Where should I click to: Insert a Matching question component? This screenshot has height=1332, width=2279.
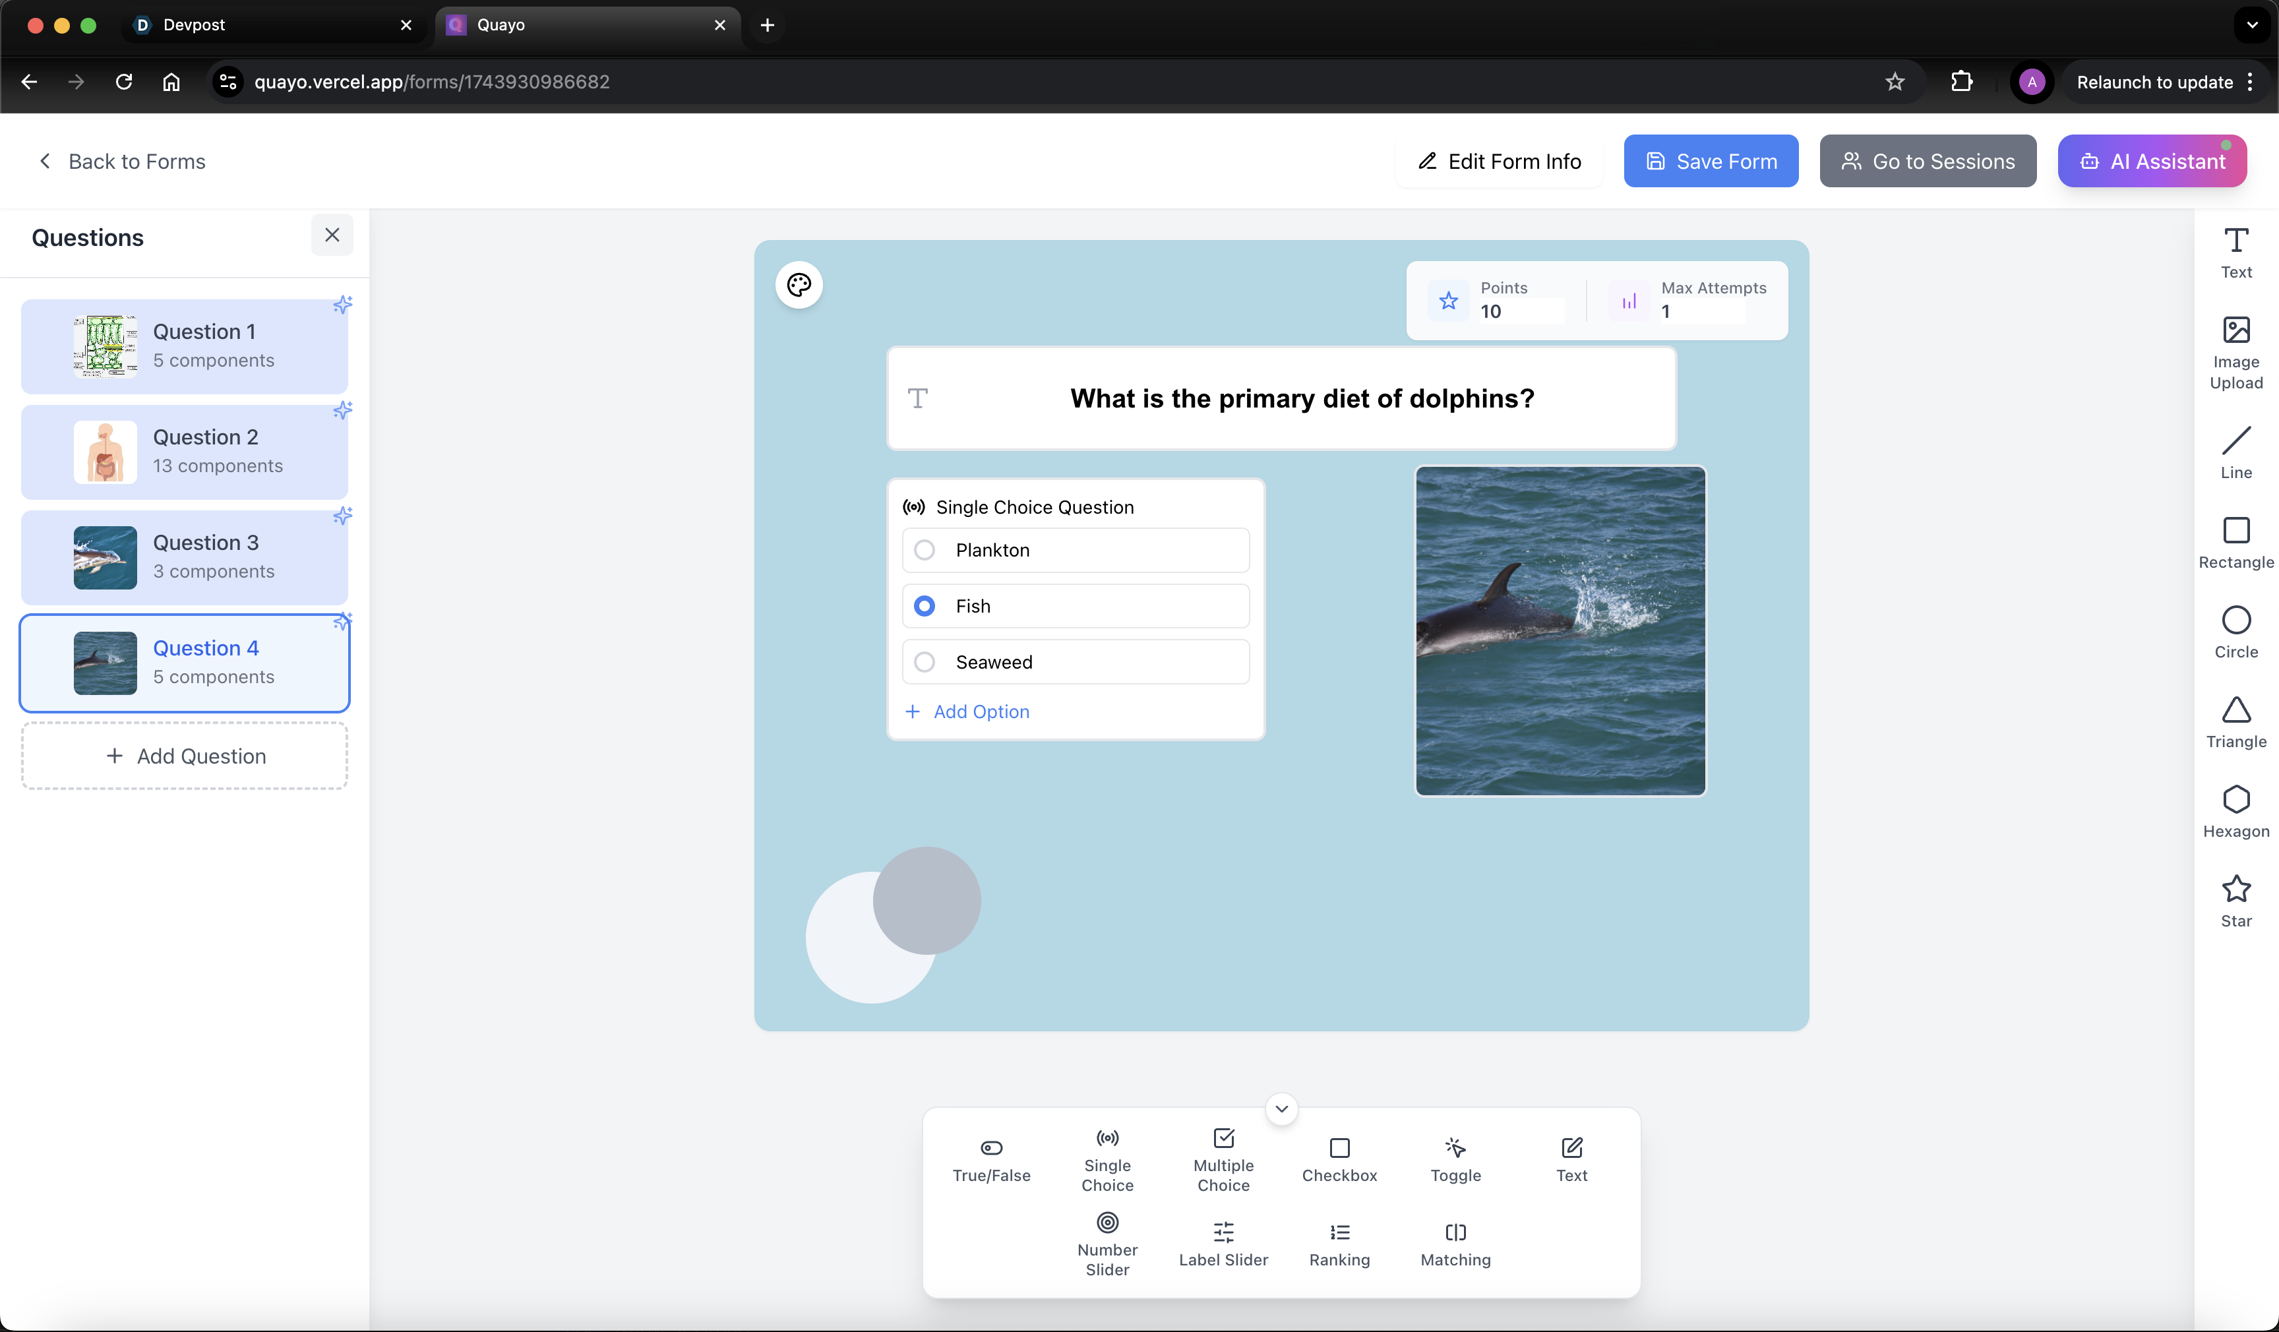[x=1455, y=1244]
